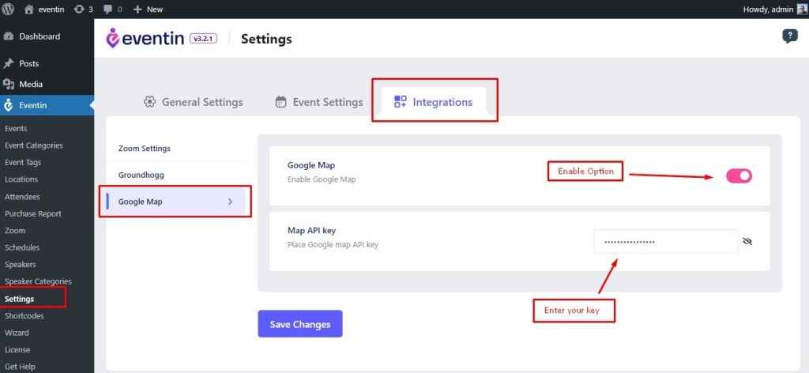The image size is (809, 373).
Task: Open the WordPress logo menu
Action: (x=8, y=9)
